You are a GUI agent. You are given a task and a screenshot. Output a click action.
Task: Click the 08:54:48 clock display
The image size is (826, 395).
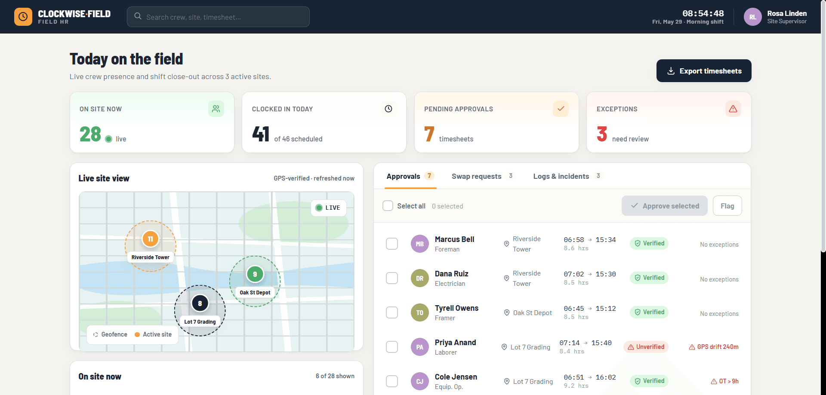pos(703,13)
